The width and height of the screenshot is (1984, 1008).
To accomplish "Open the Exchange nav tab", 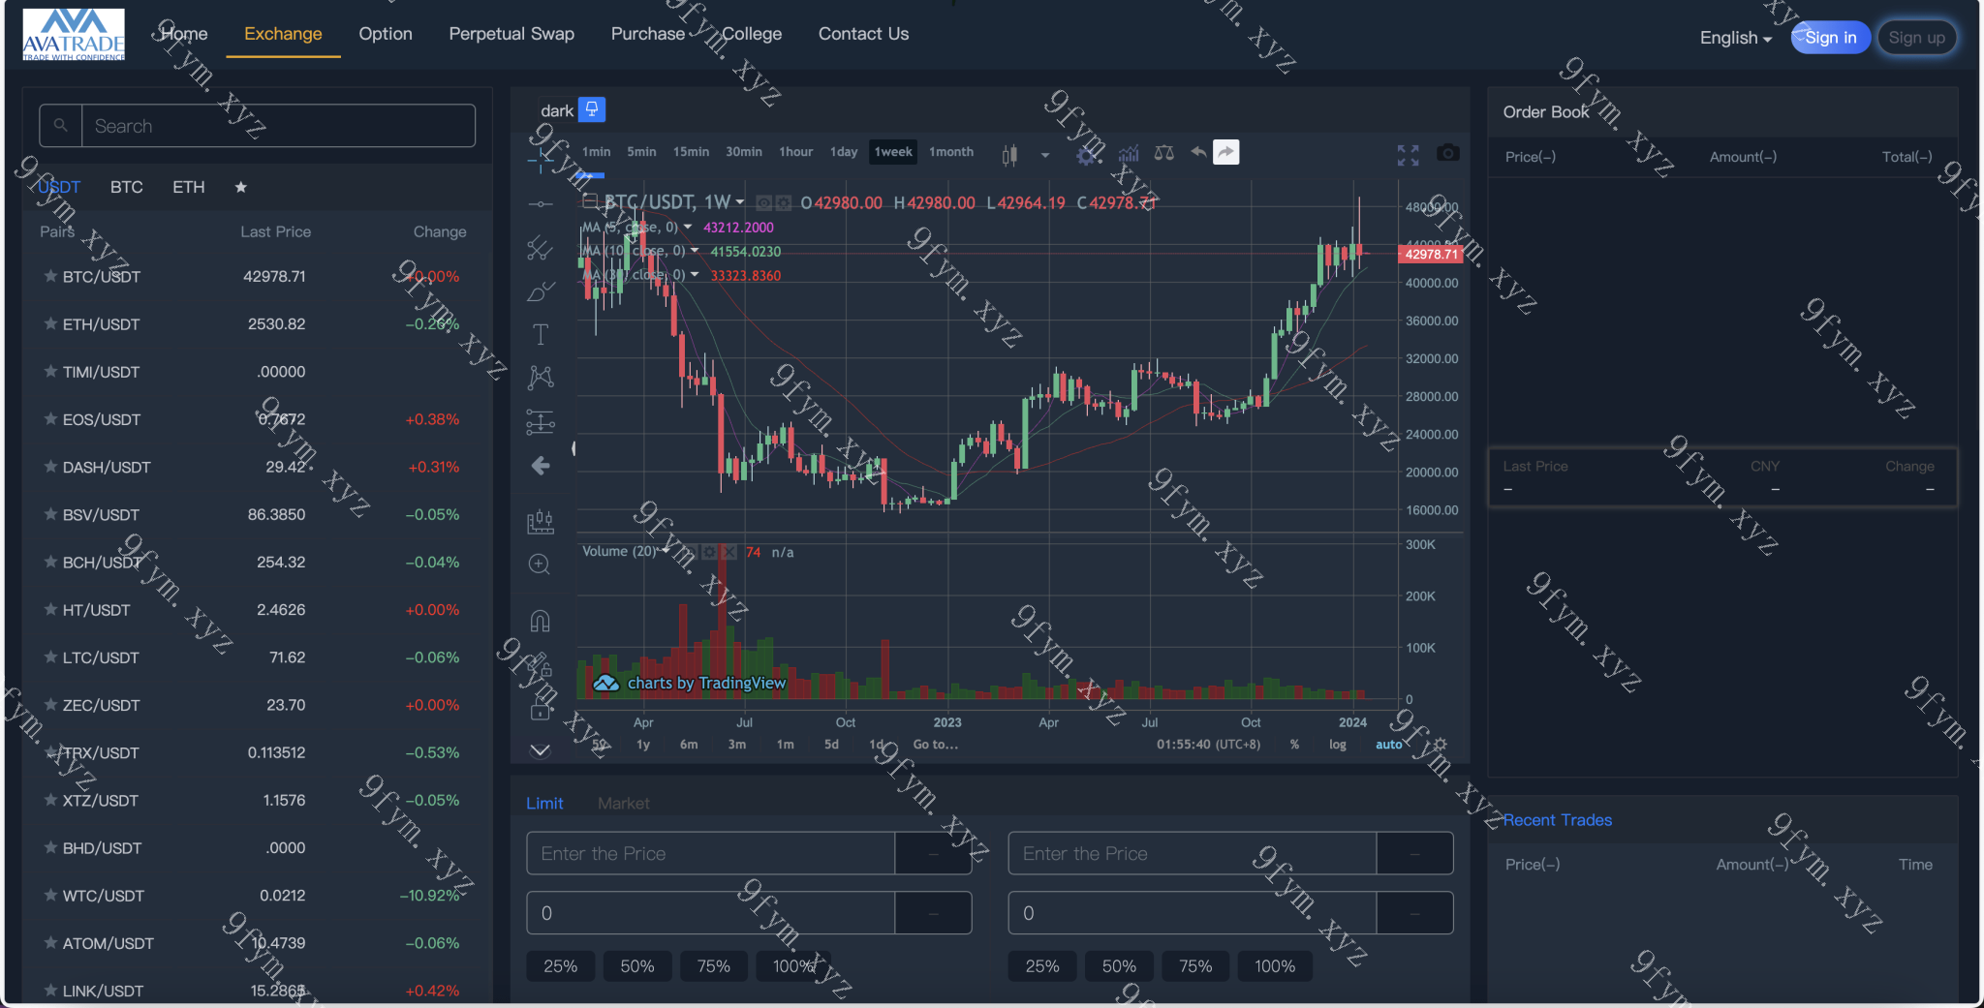I will click(283, 34).
